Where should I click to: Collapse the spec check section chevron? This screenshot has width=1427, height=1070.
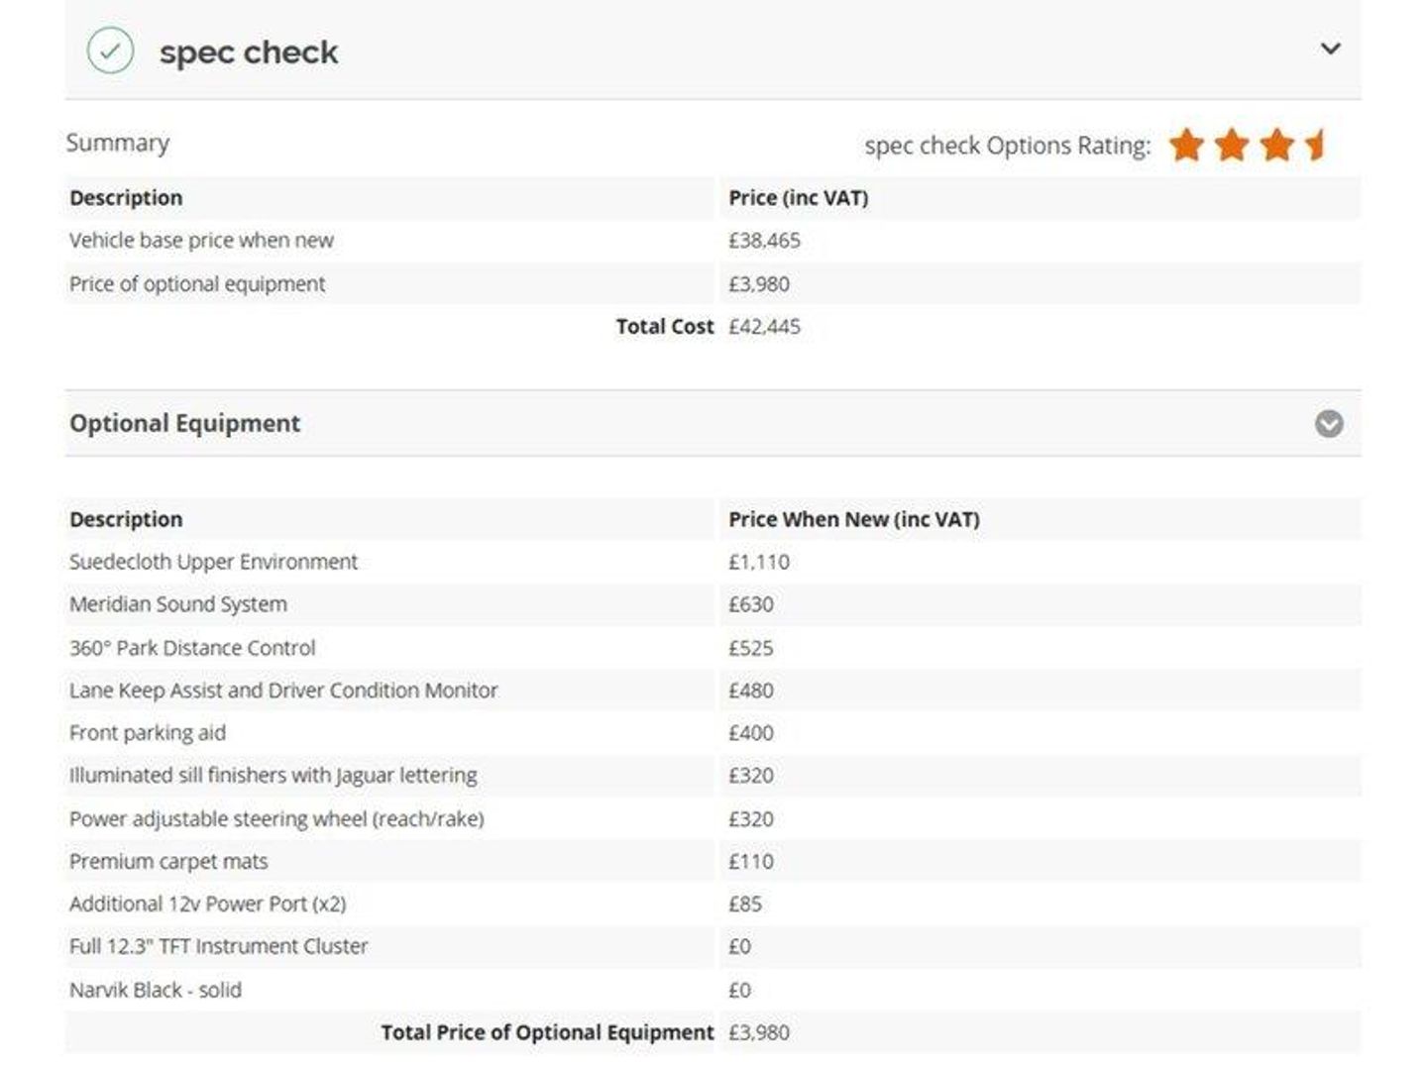point(1330,49)
